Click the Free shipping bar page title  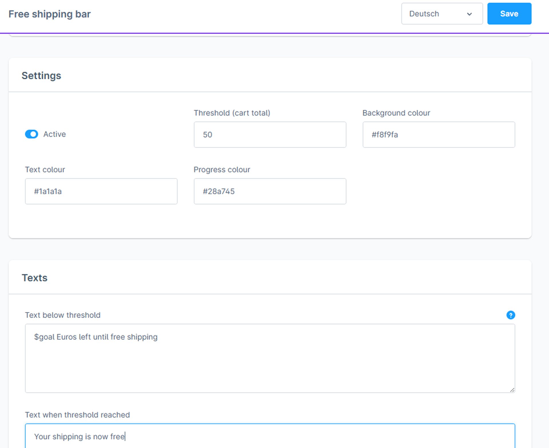49,14
